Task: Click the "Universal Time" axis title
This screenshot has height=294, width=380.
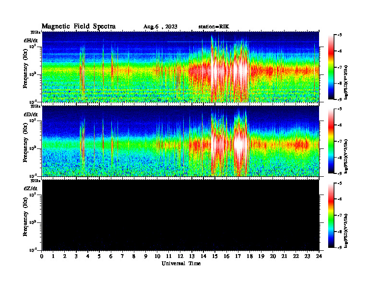Action: tap(181, 263)
